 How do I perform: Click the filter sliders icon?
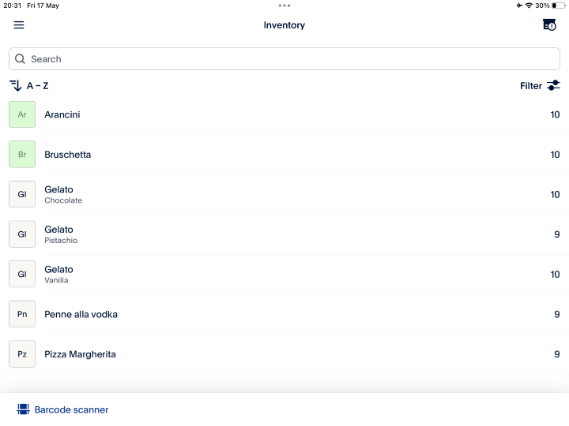(x=553, y=85)
